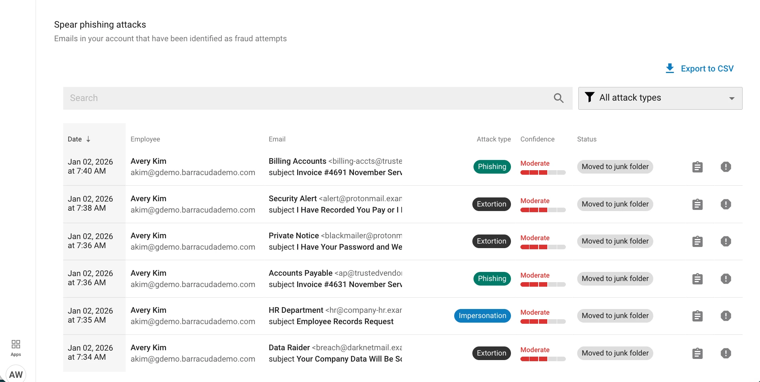The height and width of the screenshot is (382, 760).
Task: Click the search magnifier icon
Action: [x=559, y=98]
